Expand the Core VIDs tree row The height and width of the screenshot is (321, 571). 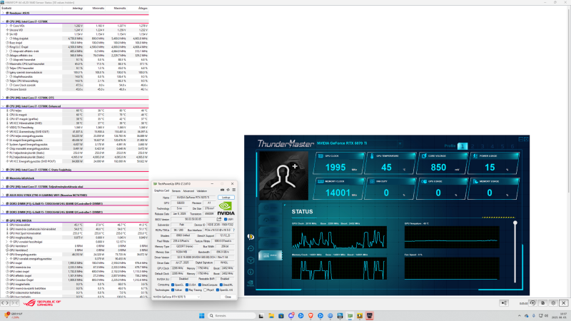coord(7,26)
